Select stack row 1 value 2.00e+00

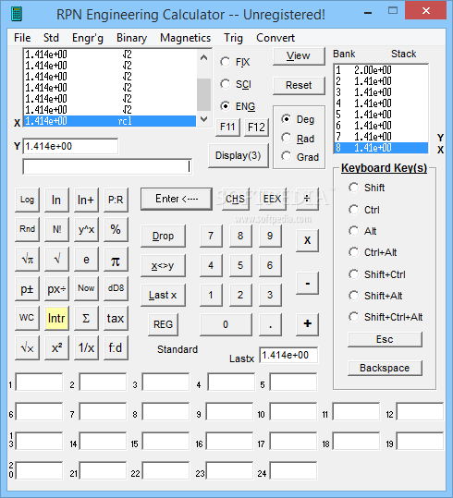(x=381, y=70)
